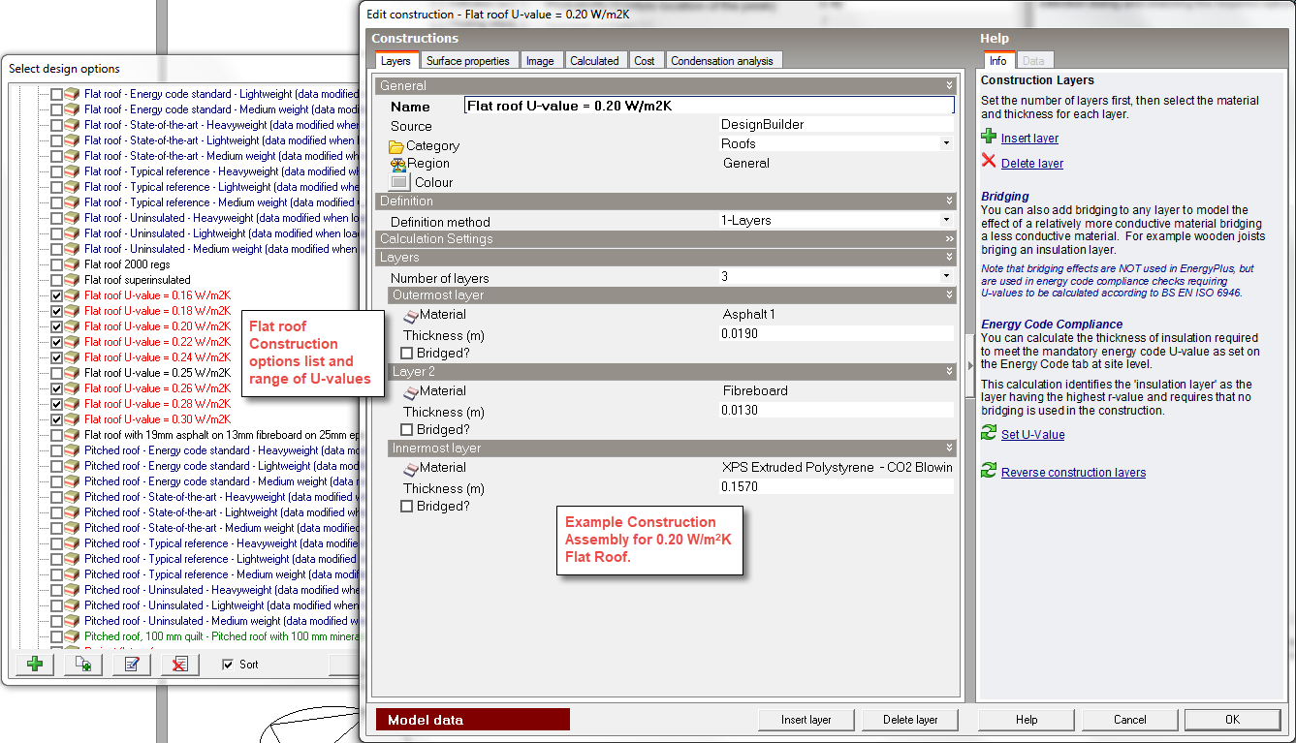Click the Category folder icon
The height and width of the screenshot is (743, 1296).
[x=396, y=146]
